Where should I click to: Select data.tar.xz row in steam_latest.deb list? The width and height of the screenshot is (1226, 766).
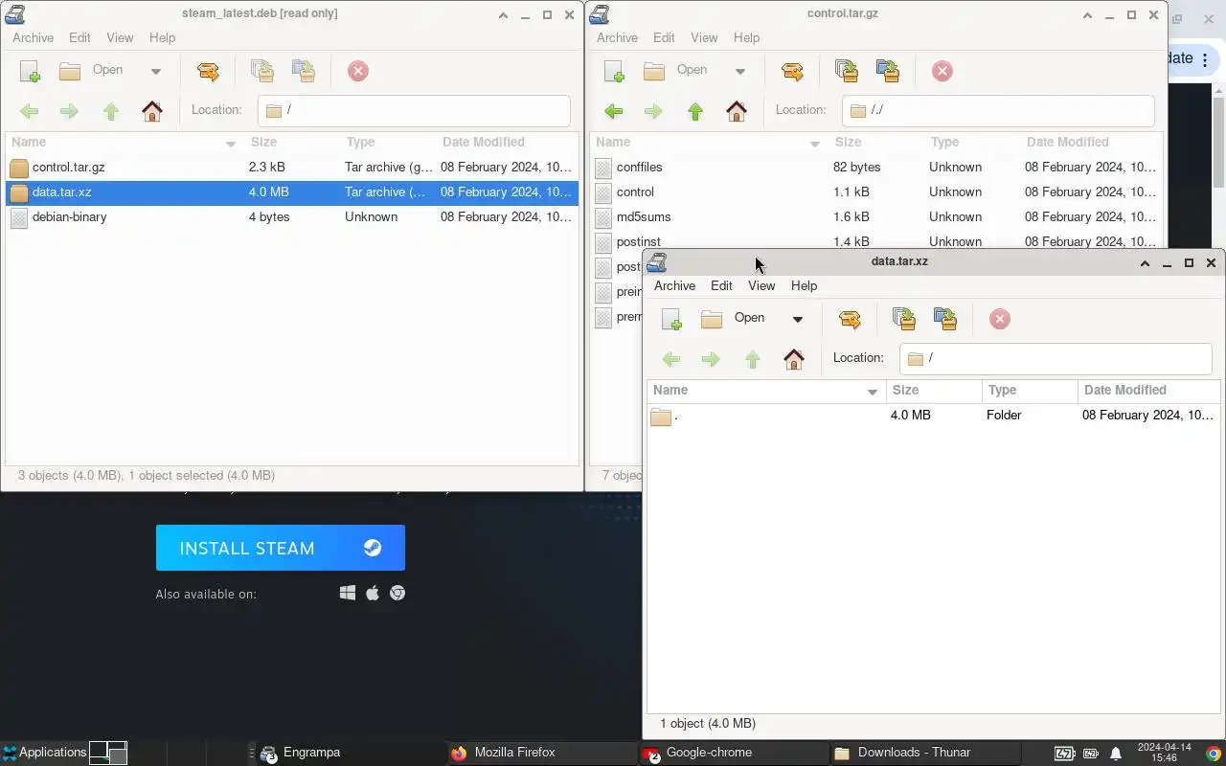pyautogui.click(x=292, y=191)
